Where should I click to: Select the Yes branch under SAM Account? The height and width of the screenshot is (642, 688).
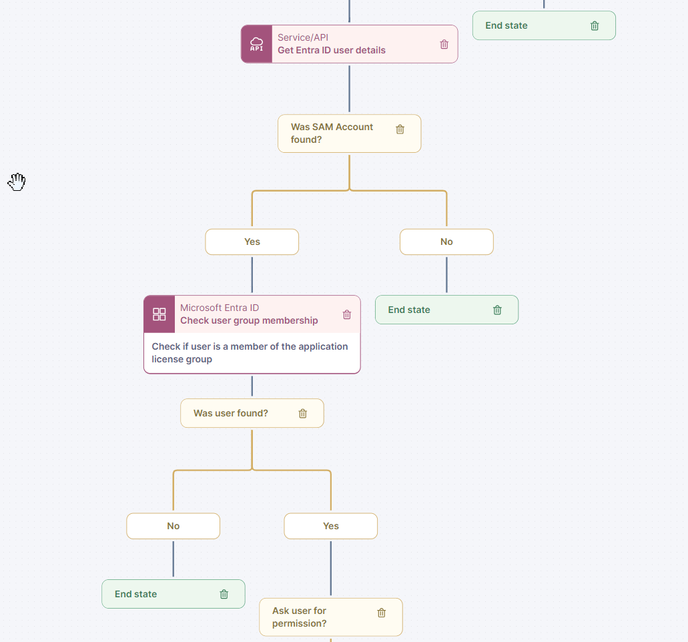[252, 242]
